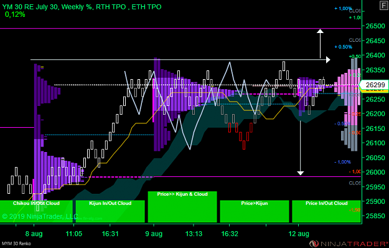389x248 pixels.
Task: Click the 25900 price axis label
Action: point(375,201)
